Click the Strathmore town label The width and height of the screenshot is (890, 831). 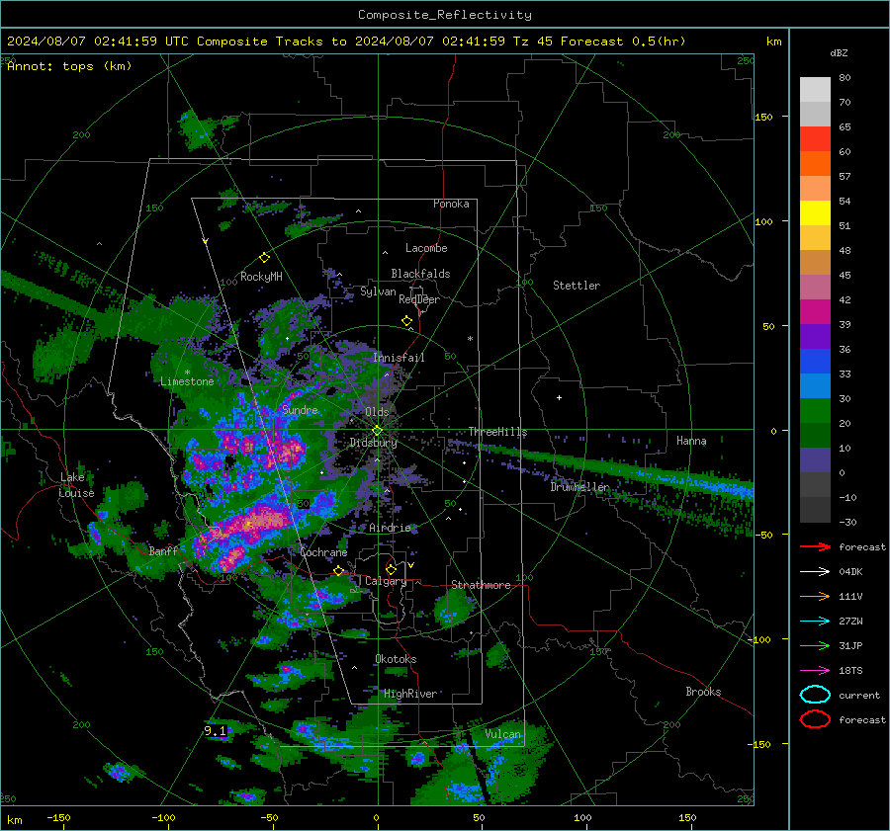pos(481,585)
